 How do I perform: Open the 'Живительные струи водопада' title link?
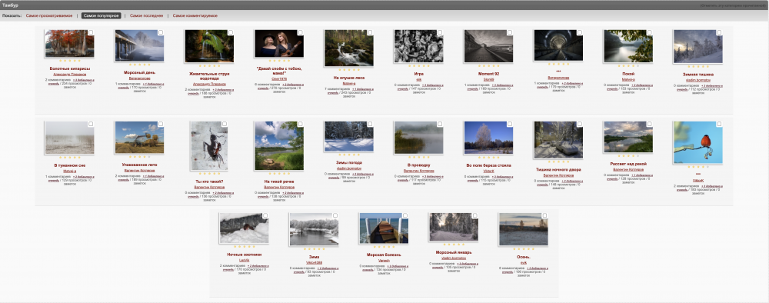click(209, 76)
